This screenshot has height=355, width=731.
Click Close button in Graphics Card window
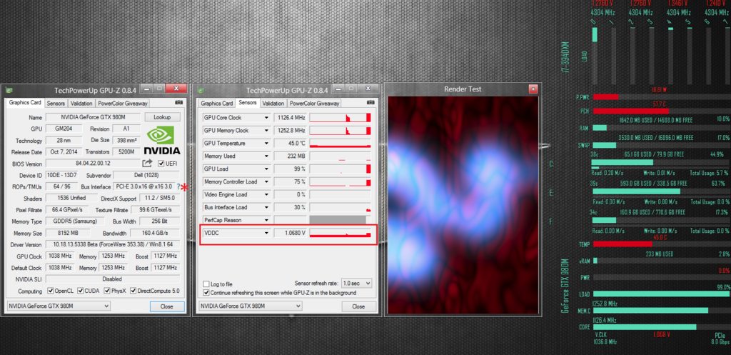click(167, 306)
